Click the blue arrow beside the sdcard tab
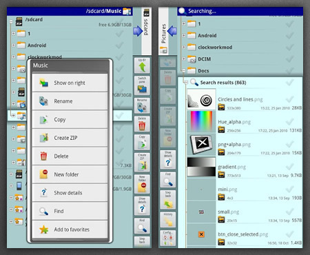 click(138, 31)
